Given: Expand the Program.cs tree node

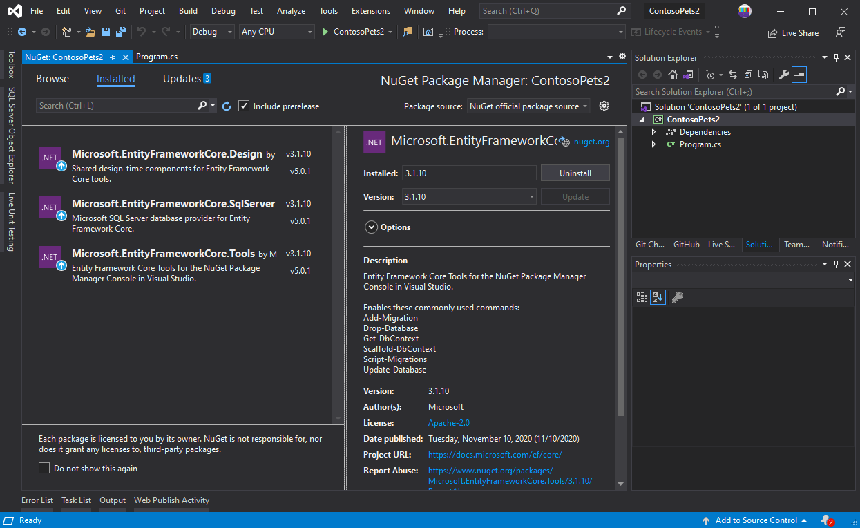Looking at the screenshot, I should coord(653,144).
